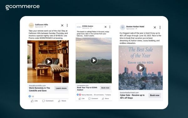
Task: Open 'Book Your Trip to ICONA Avalon!' headline
Action: click(87, 89)
